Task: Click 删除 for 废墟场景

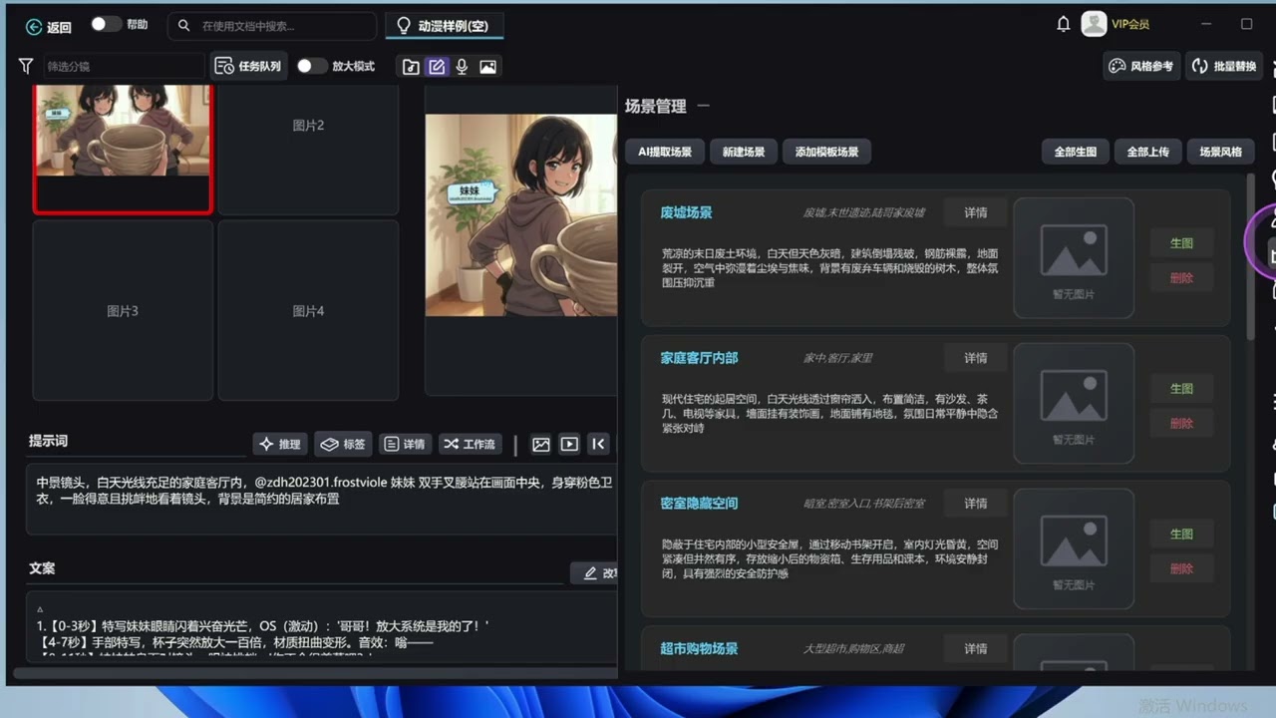Action: [x=1181, y=277]
